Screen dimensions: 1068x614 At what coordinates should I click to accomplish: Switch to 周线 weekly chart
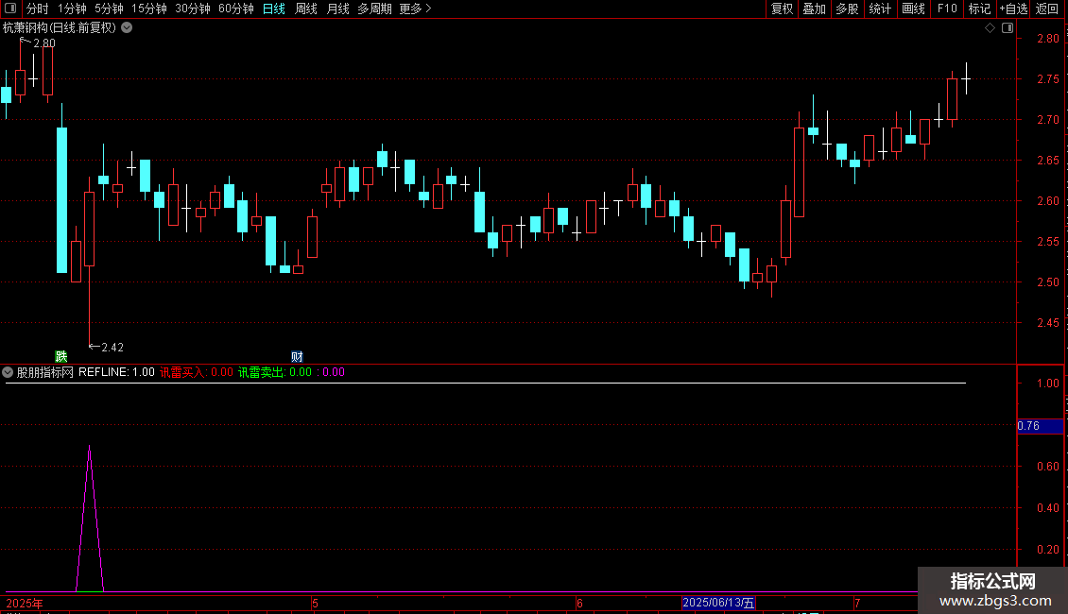[x=306, y=9]
